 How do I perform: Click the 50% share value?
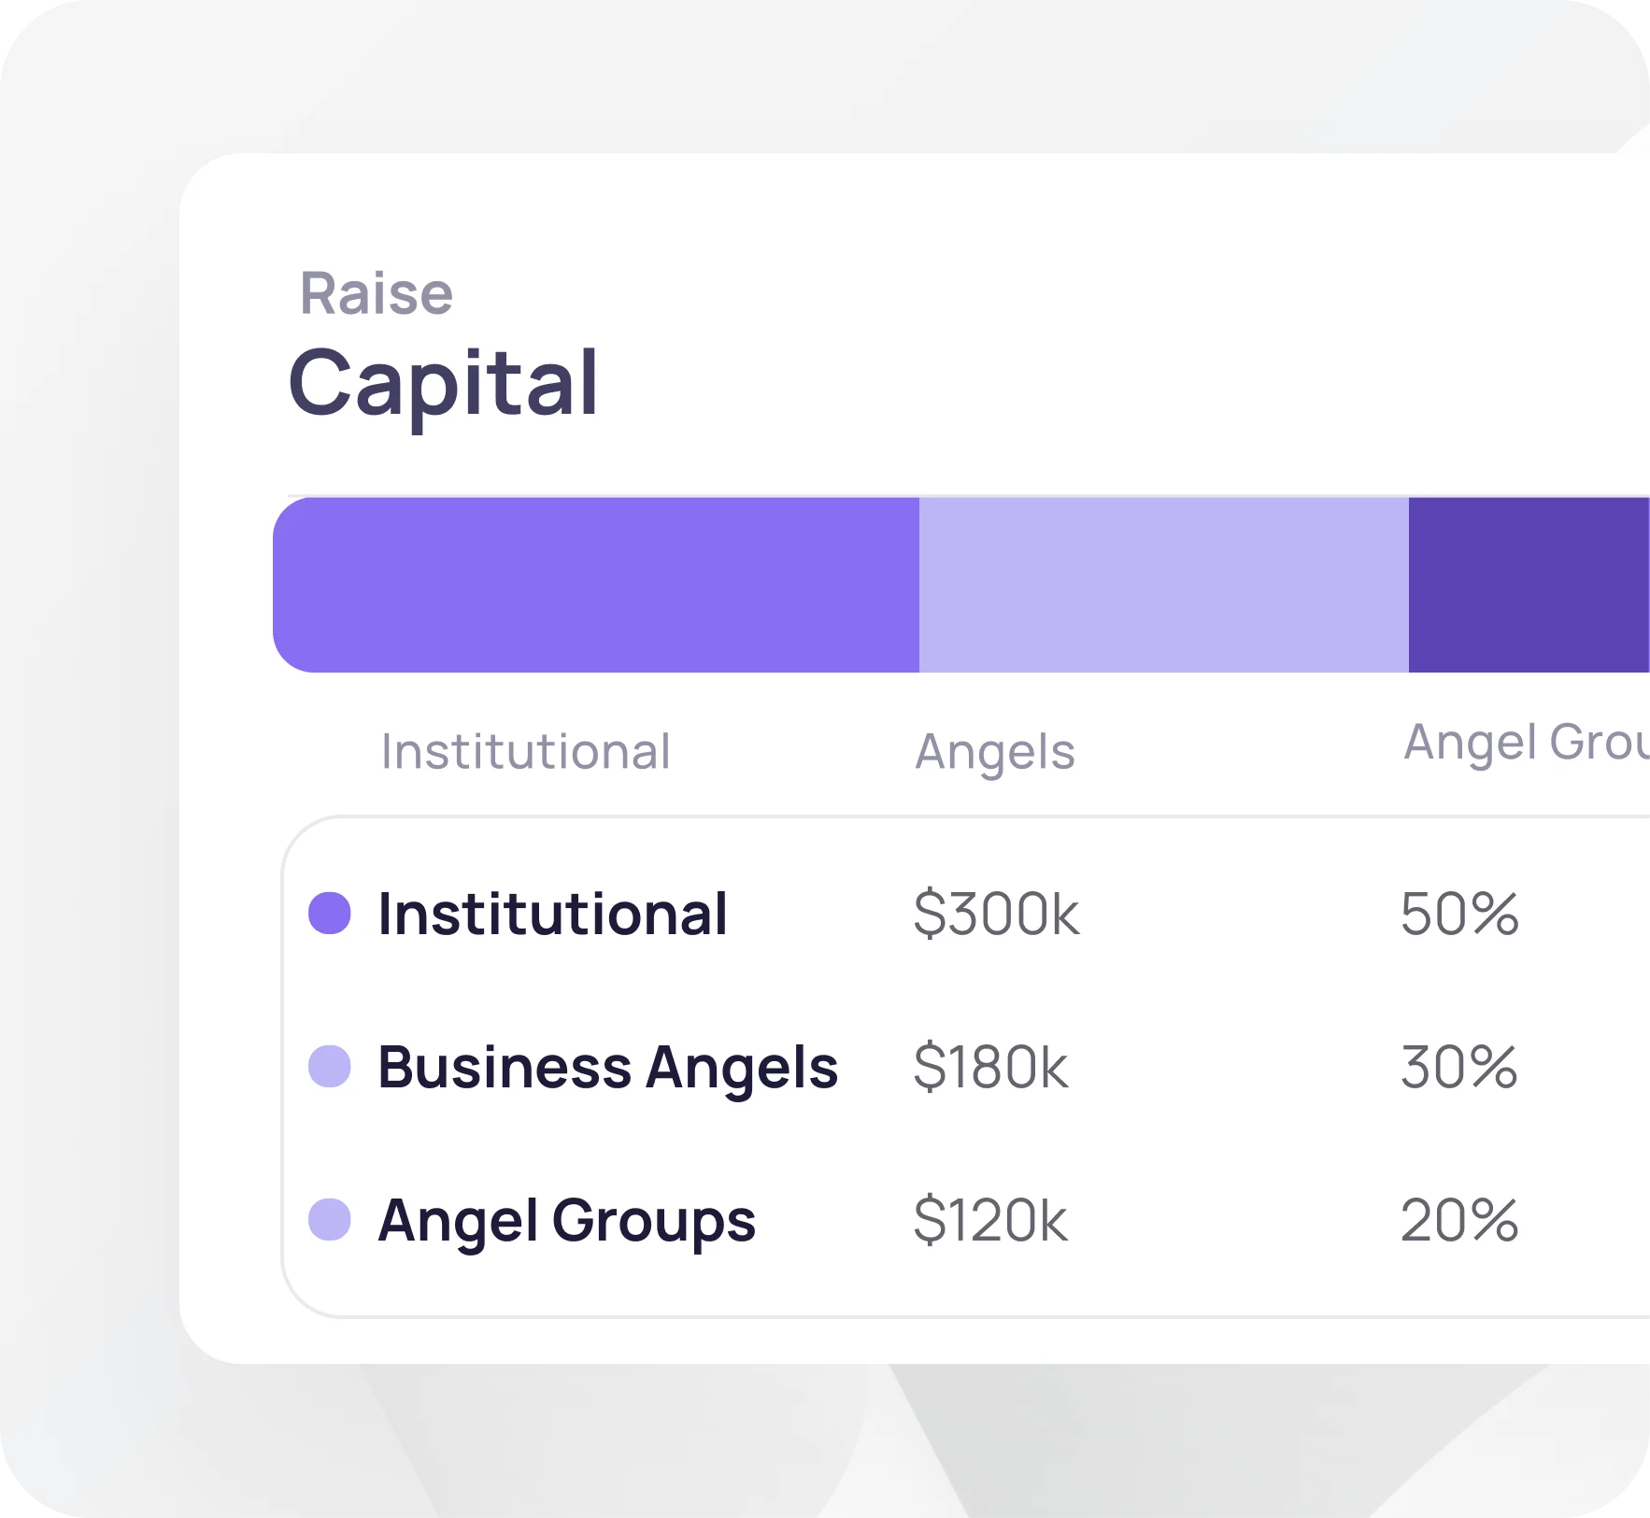(x=1459, y=913)
